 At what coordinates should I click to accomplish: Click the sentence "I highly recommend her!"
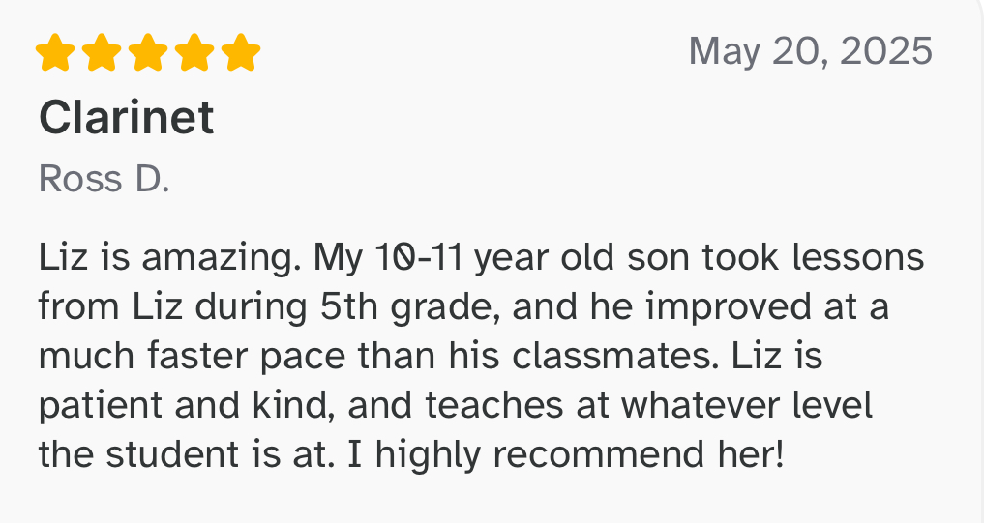coord(565,454)
